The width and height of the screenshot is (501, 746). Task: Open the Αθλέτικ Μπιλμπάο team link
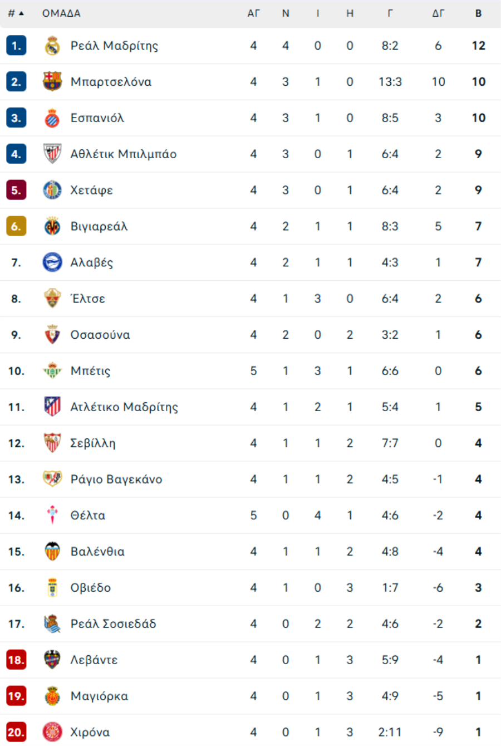point(123,154)
